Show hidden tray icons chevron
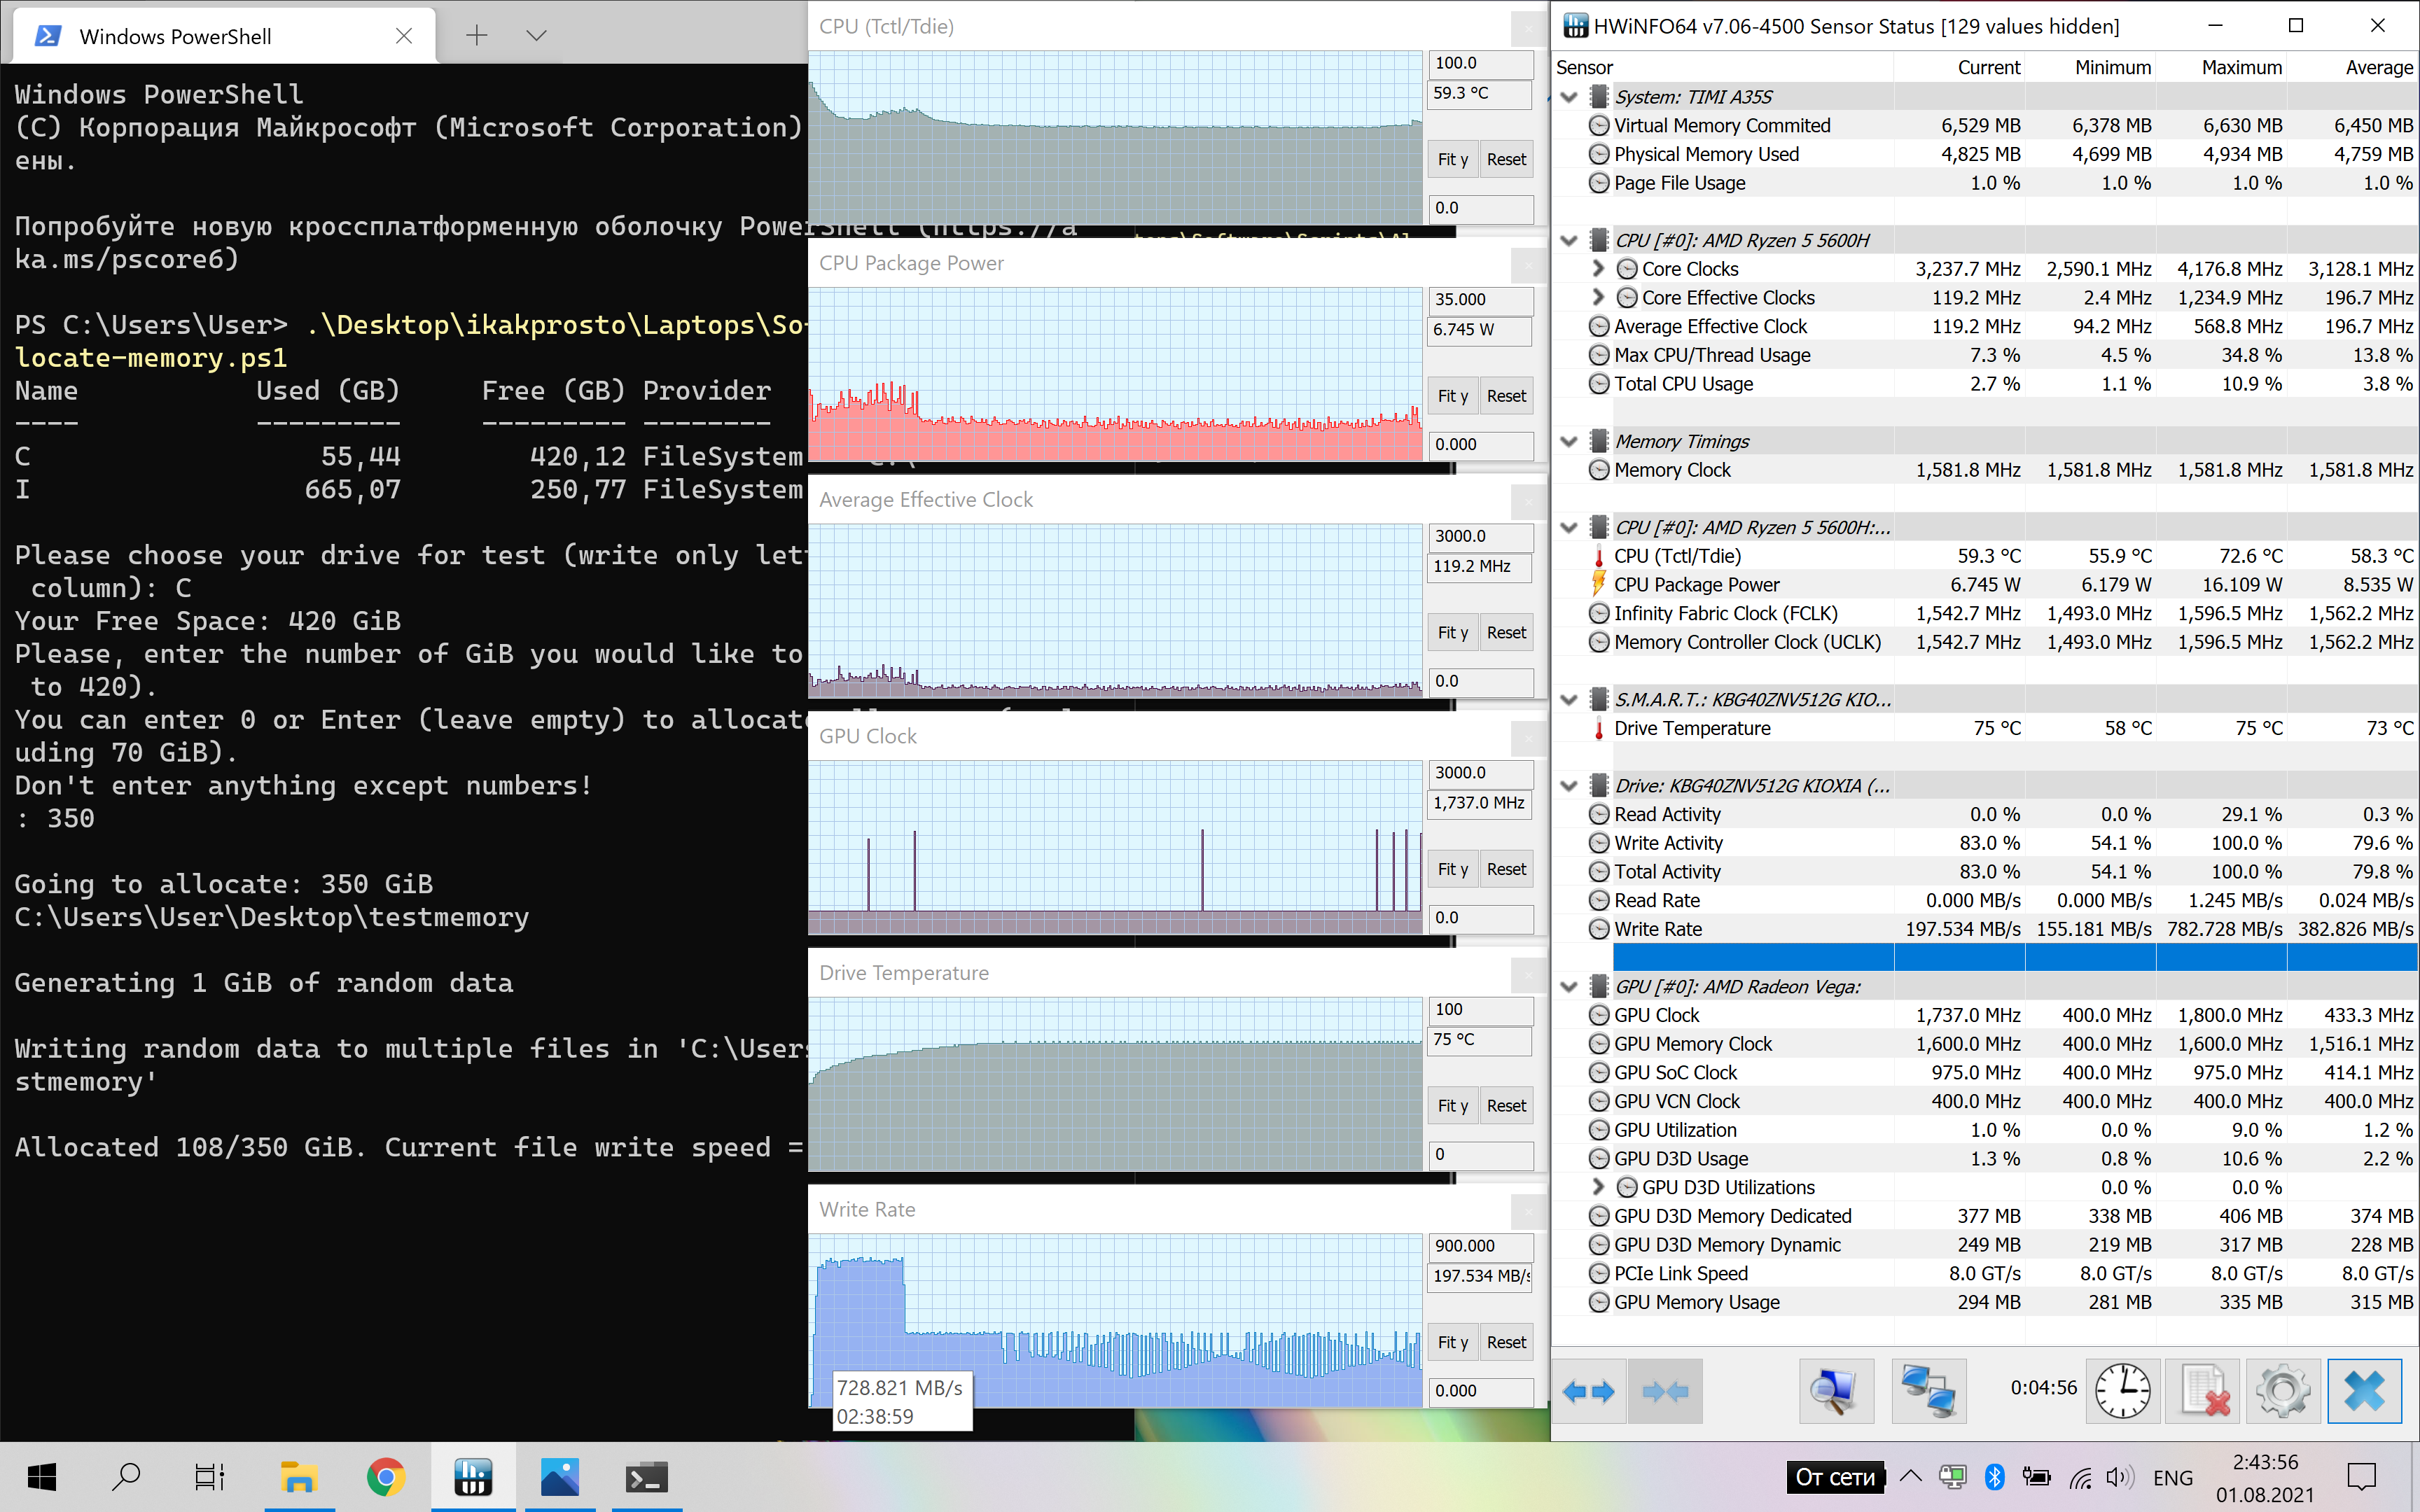This screenshot has width=2420, height=1512. (x=1911, y=1477)
